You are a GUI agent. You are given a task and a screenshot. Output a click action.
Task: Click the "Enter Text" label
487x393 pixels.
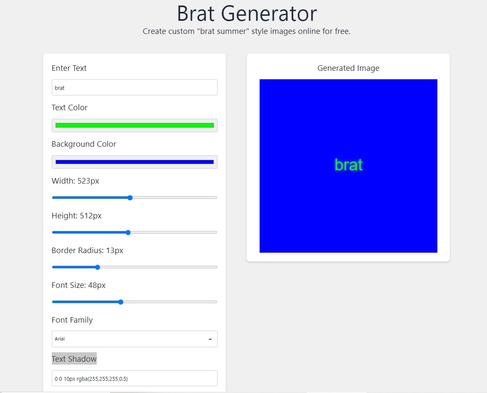coord(69,68)
